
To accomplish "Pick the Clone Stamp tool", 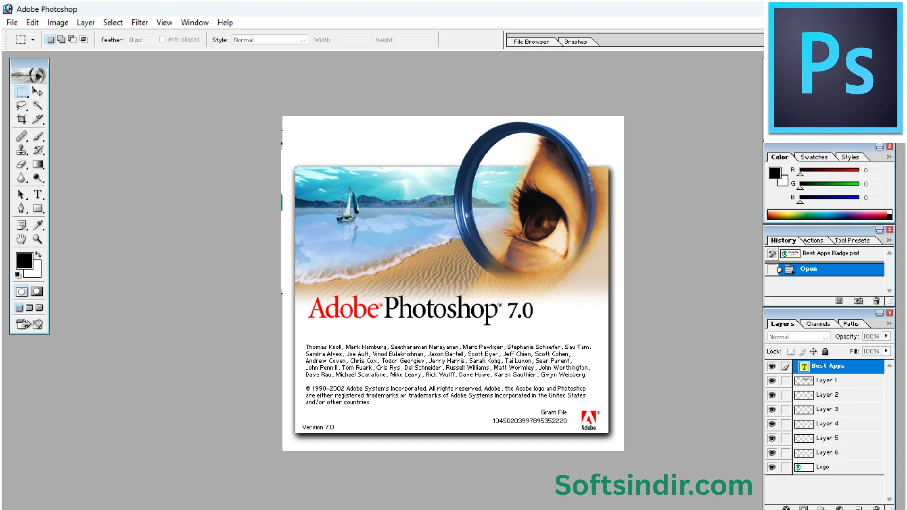I will coord(21,150).
